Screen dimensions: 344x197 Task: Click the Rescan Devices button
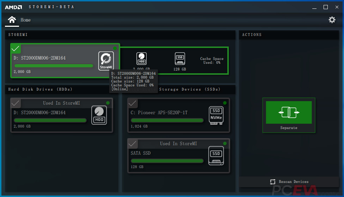pos(289,181)
